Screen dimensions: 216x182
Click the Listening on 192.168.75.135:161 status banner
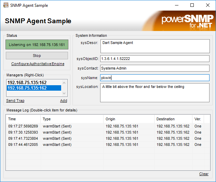click(37, 45)
